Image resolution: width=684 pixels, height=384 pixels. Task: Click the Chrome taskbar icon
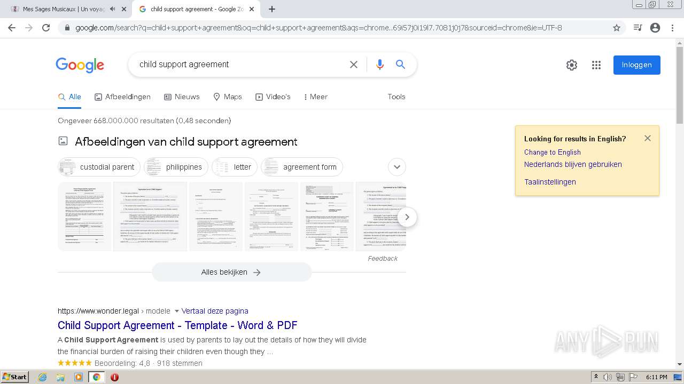[x=96, y=377]
